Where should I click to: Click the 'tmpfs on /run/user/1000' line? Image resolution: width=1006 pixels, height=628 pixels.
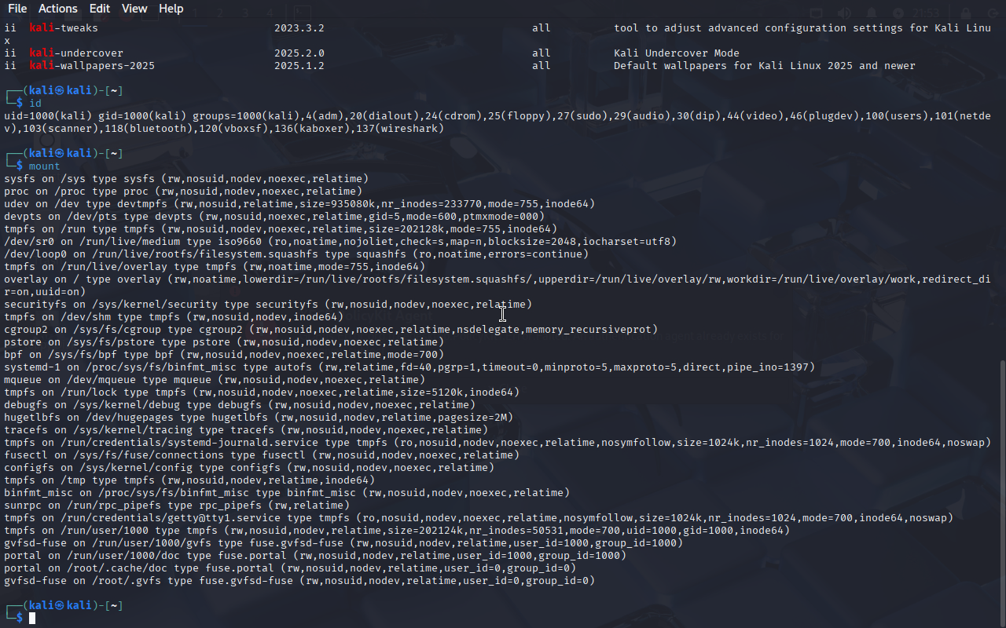397,531
